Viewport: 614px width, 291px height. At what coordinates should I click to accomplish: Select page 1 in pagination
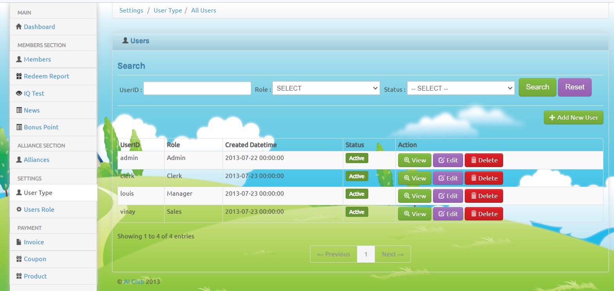pos(366,254)
